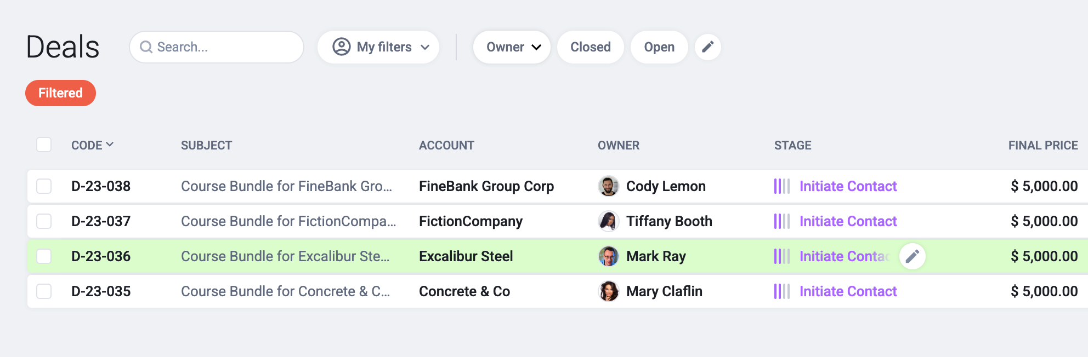Click into the Search input field
1088x357 pixels.
225,47
